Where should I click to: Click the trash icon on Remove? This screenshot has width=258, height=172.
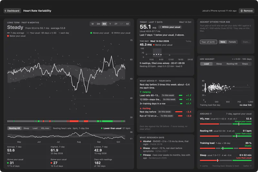coord(242,11)
